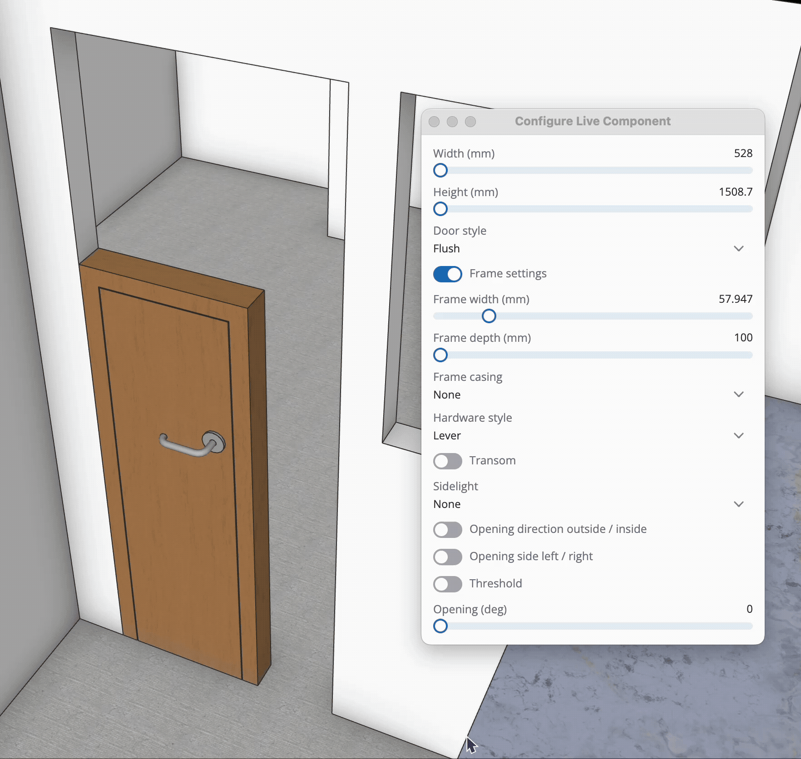The image size is (801, 759).
Task: Click the Configure Live Component title bar
Action: tap(592, 122)
